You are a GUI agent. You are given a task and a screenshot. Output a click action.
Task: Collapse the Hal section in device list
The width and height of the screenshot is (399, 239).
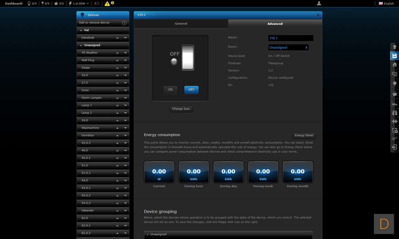point(81,30)
